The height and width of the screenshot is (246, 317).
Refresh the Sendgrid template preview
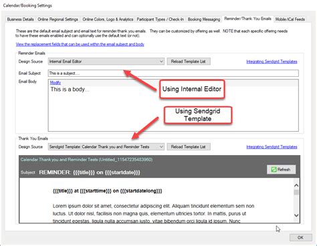pos(282,170)
